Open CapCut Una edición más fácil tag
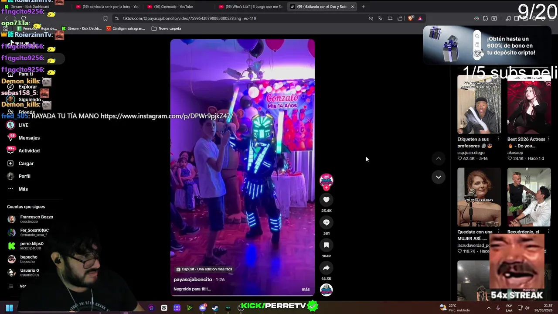Image resolution: width=558 pixels, height=314 pixels. (204, 269)
